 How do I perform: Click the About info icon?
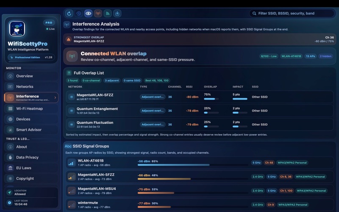(10, 147)
